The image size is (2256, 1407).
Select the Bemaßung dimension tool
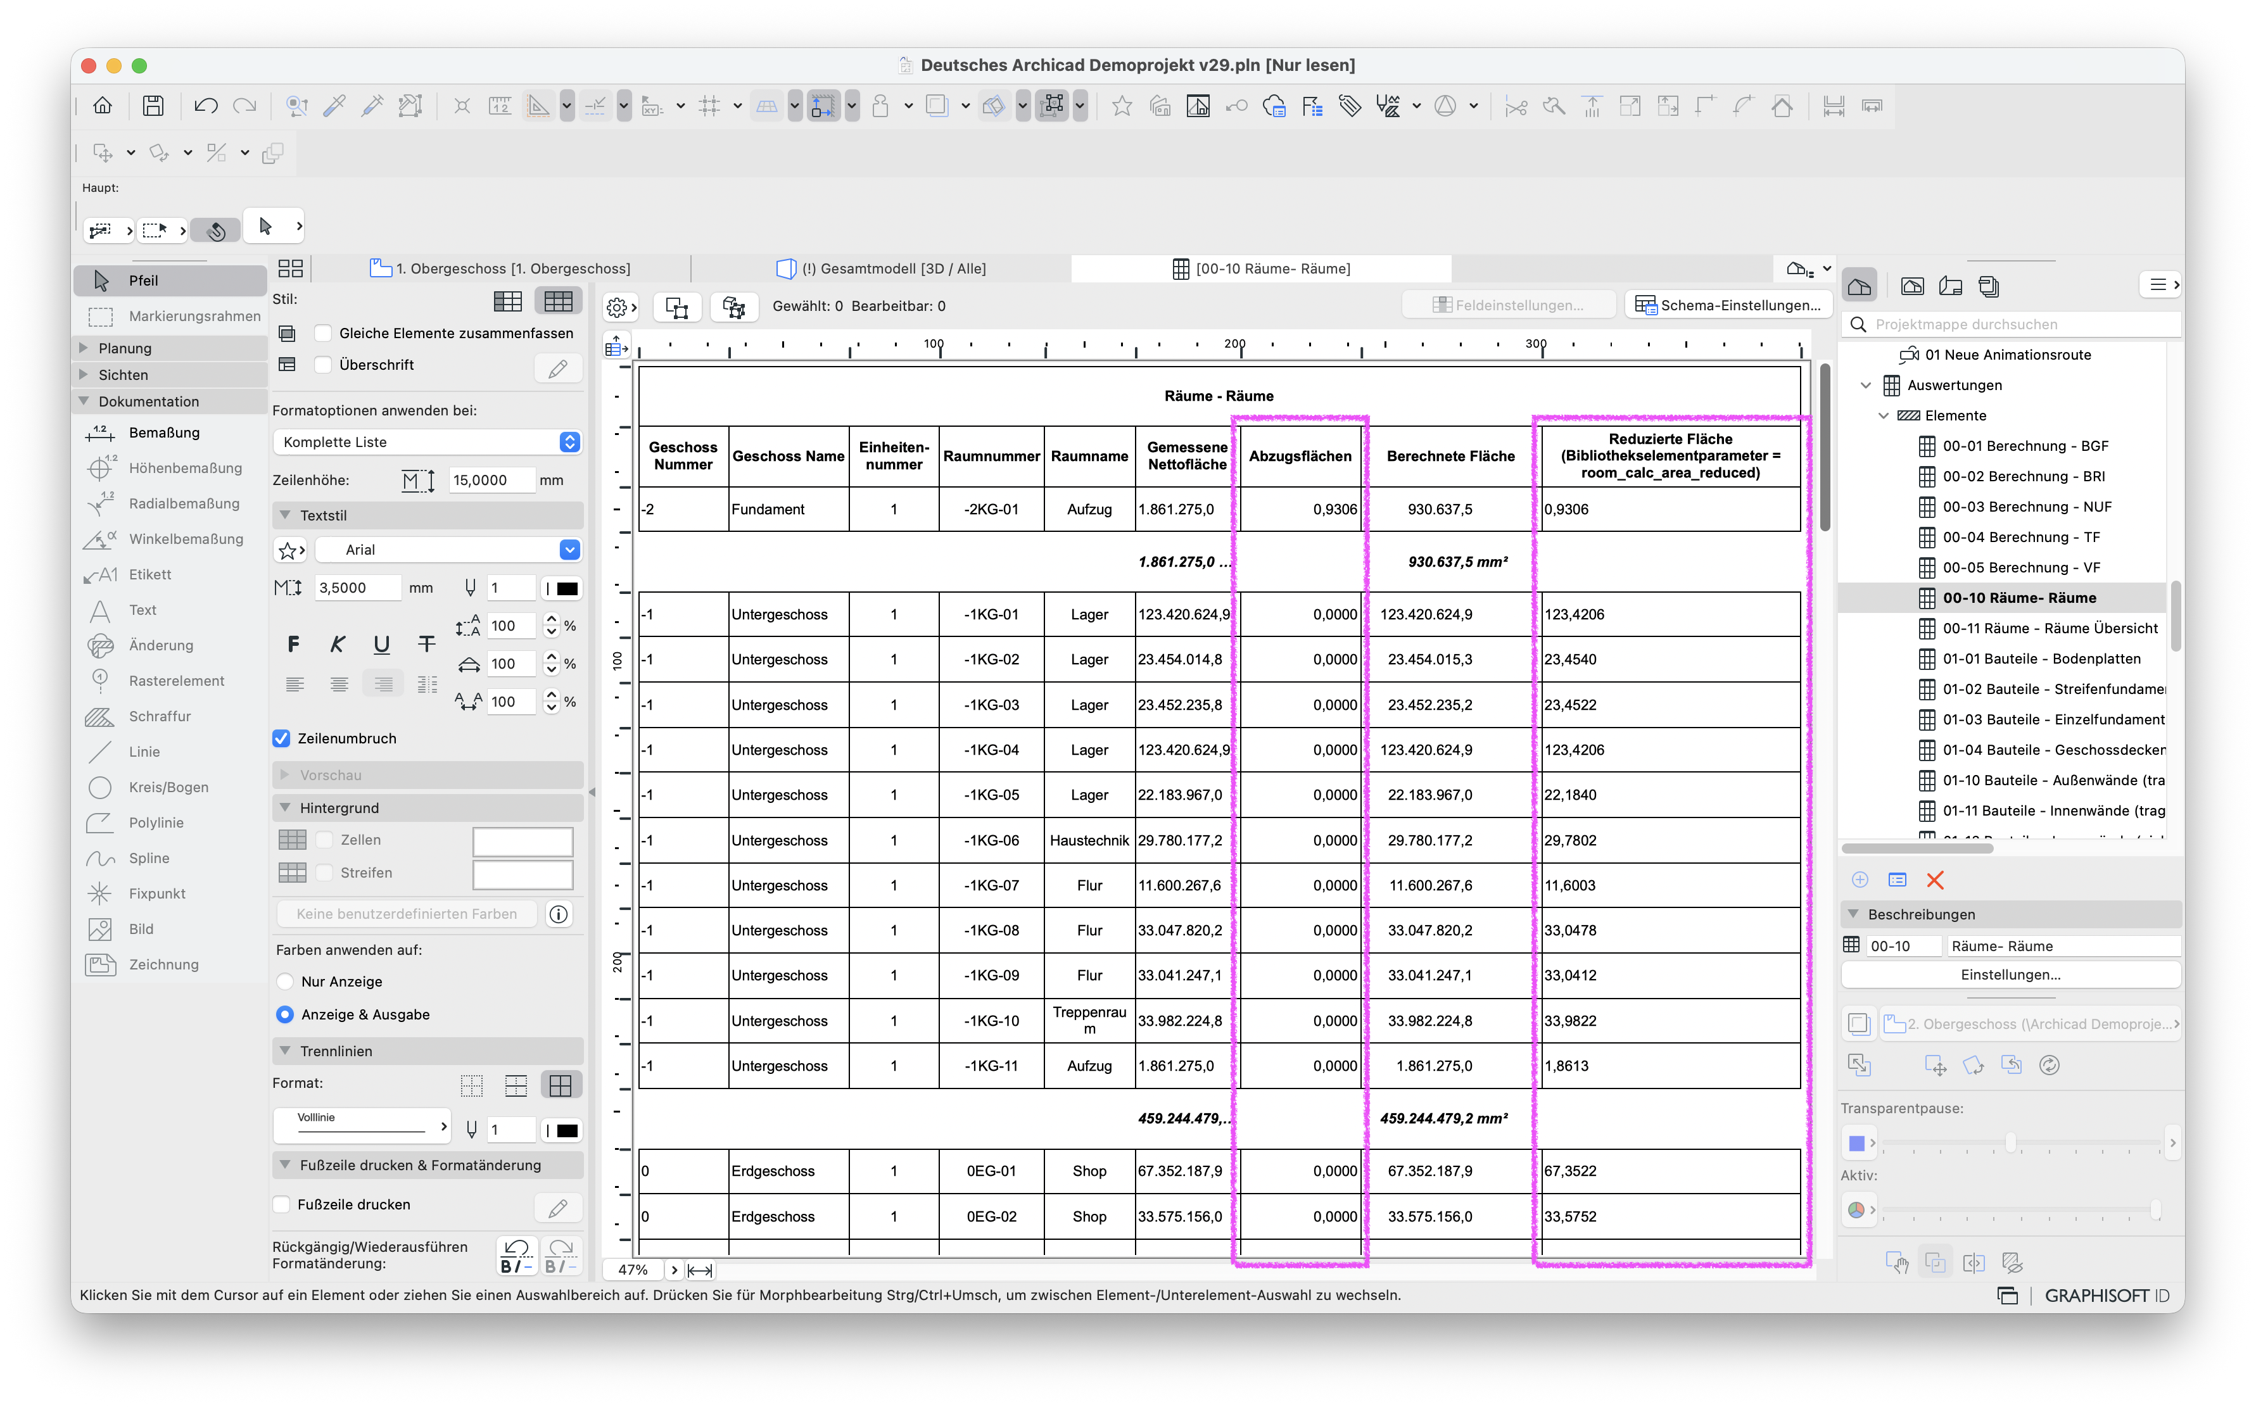165,432
